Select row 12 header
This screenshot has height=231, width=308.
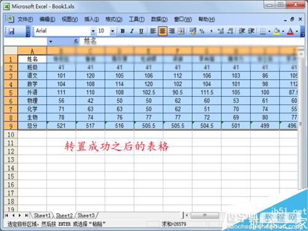[10, 152]
